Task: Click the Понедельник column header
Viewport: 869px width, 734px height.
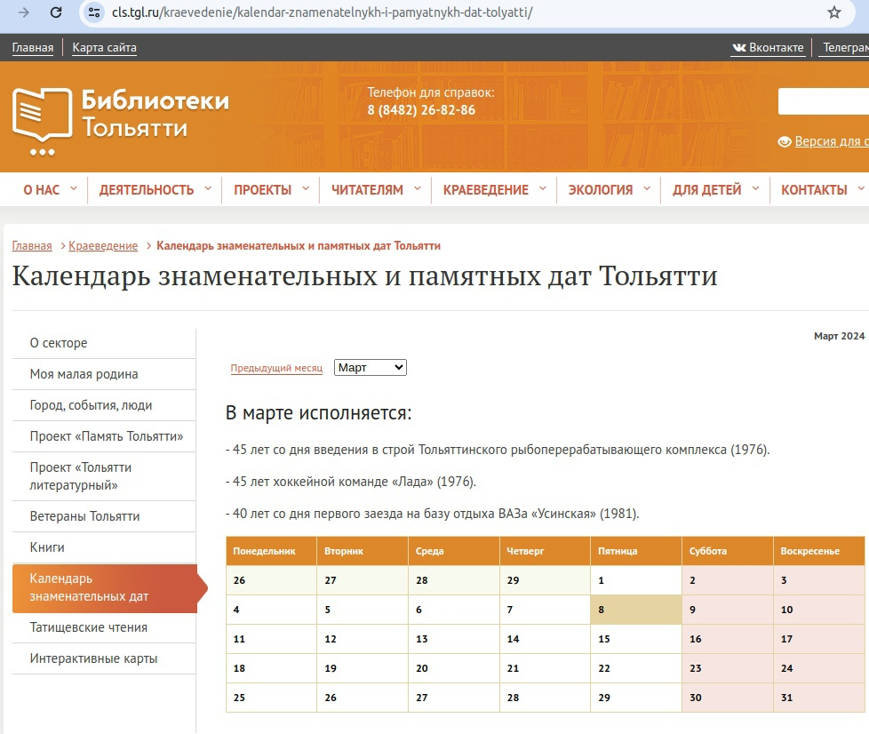Action: pos(271,551)
